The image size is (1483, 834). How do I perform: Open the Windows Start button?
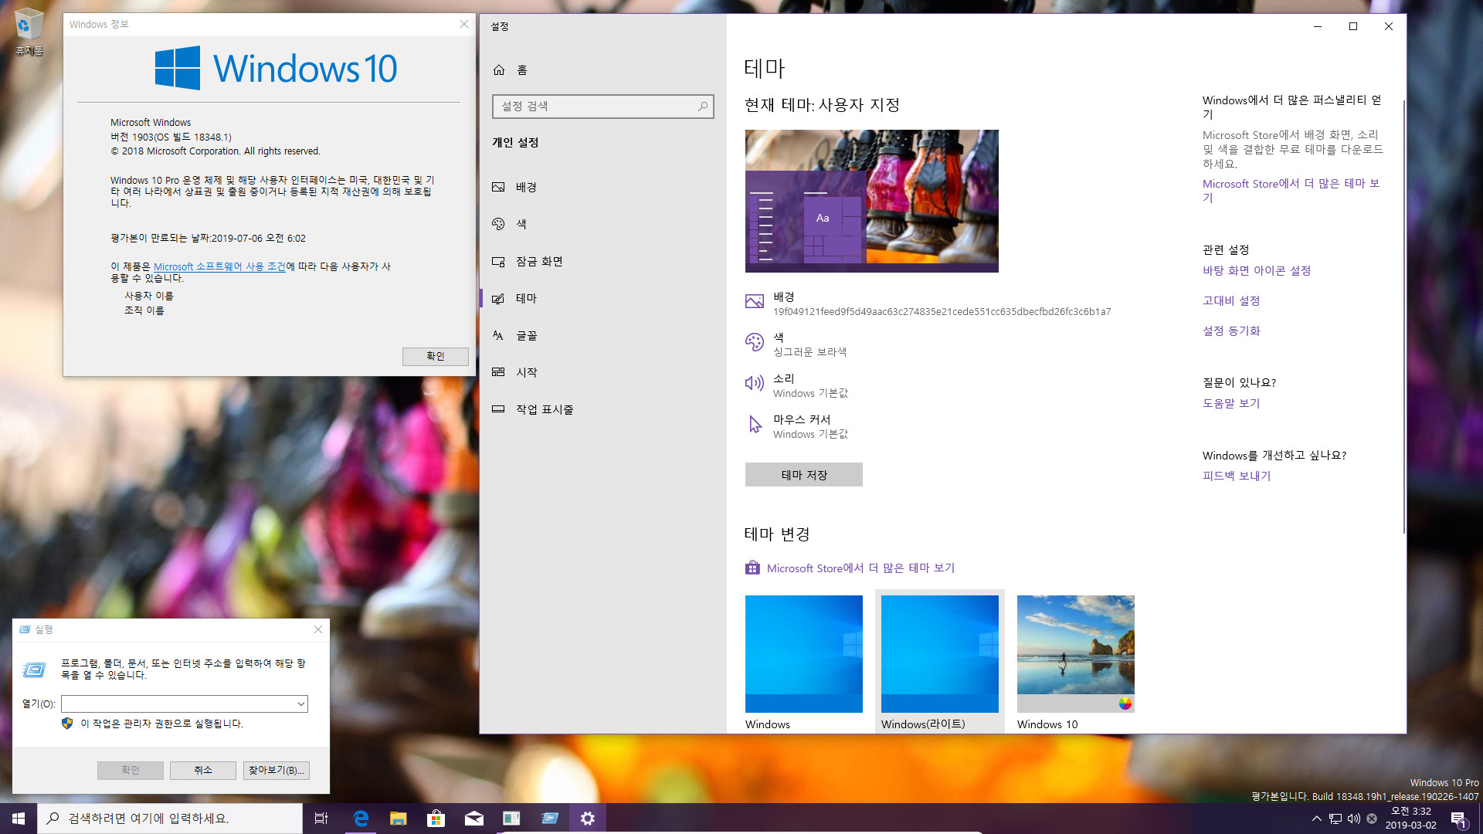click(x=19, y=819)
